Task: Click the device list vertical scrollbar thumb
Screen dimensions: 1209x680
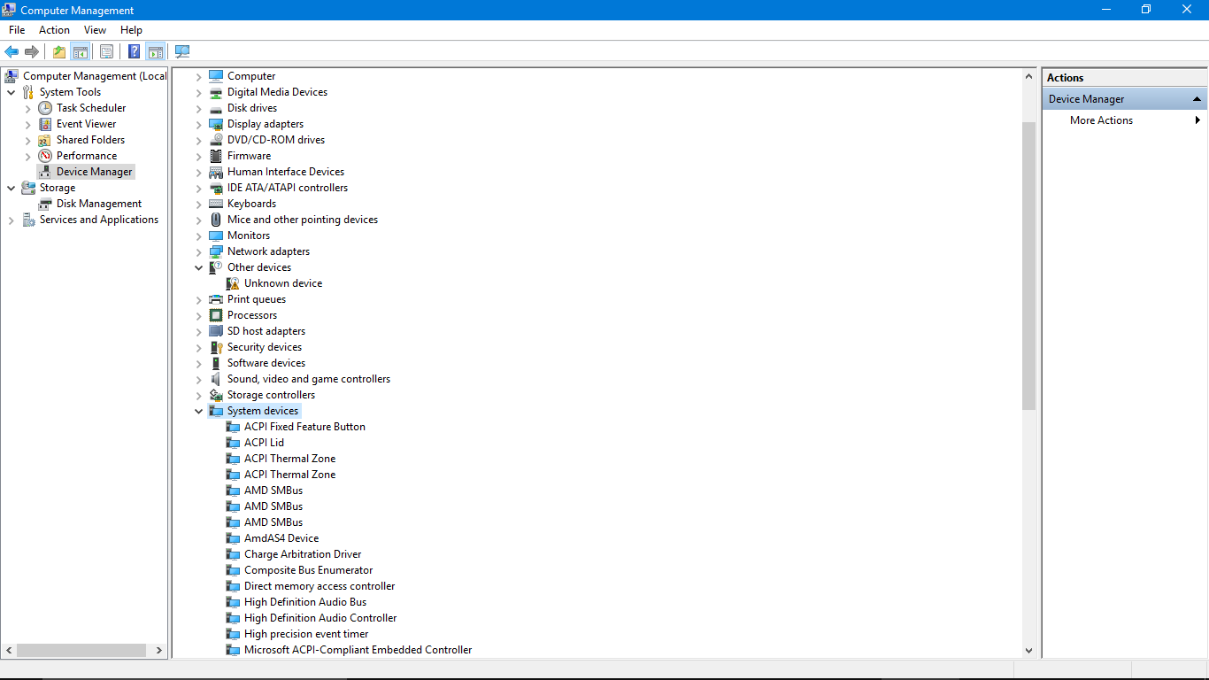Action: click(1028, 266)
